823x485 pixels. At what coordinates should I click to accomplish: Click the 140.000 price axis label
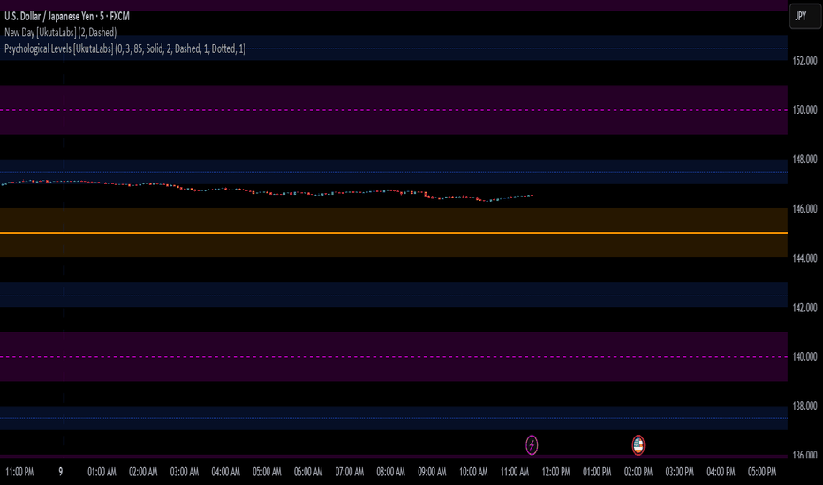[x=804, y=356]
